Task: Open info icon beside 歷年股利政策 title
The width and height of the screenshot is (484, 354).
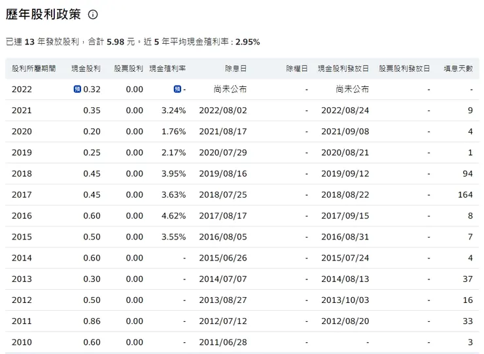Action: coord(93,14)
